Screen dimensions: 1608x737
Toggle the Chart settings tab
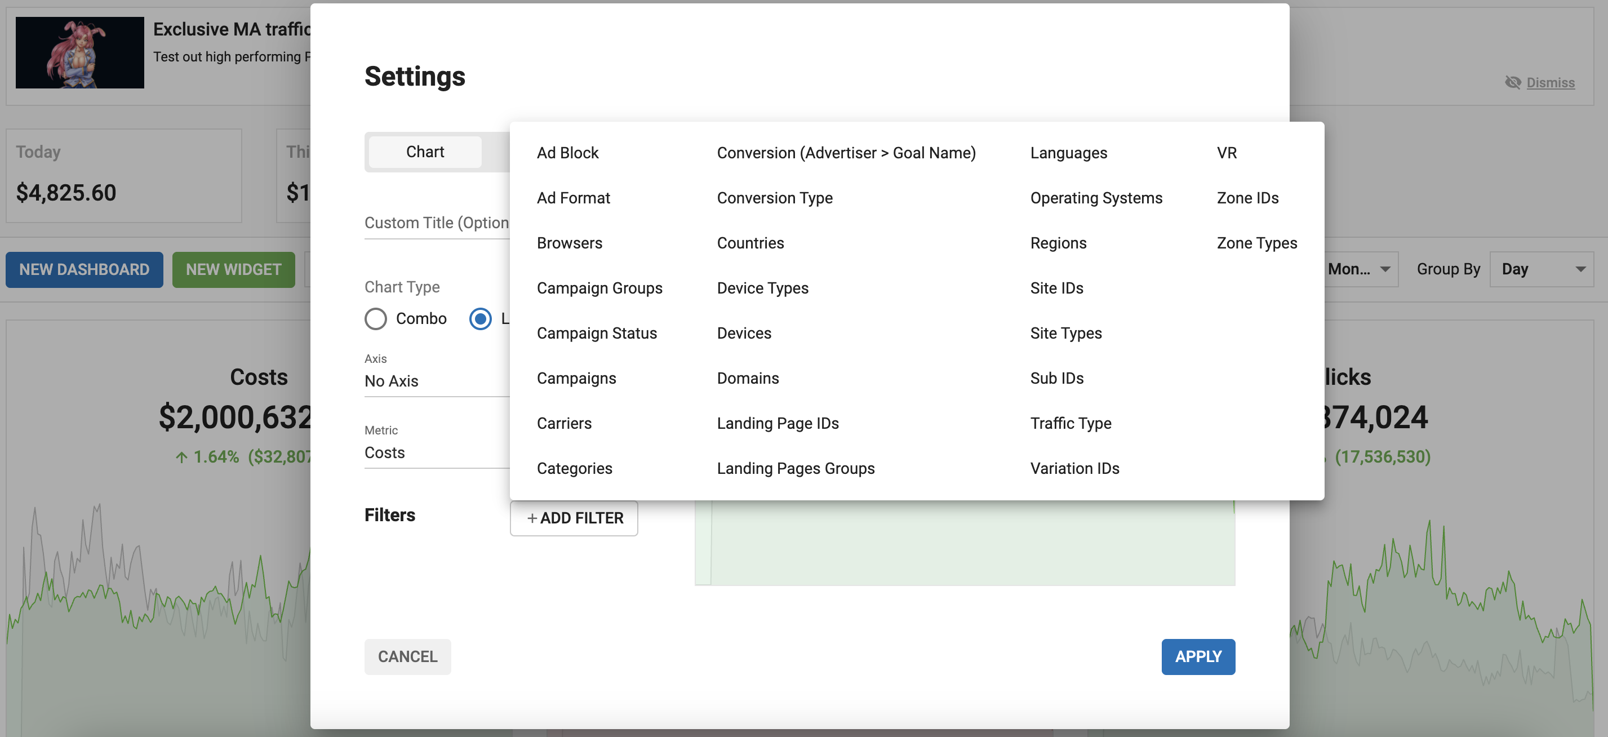tap(425, 150)
